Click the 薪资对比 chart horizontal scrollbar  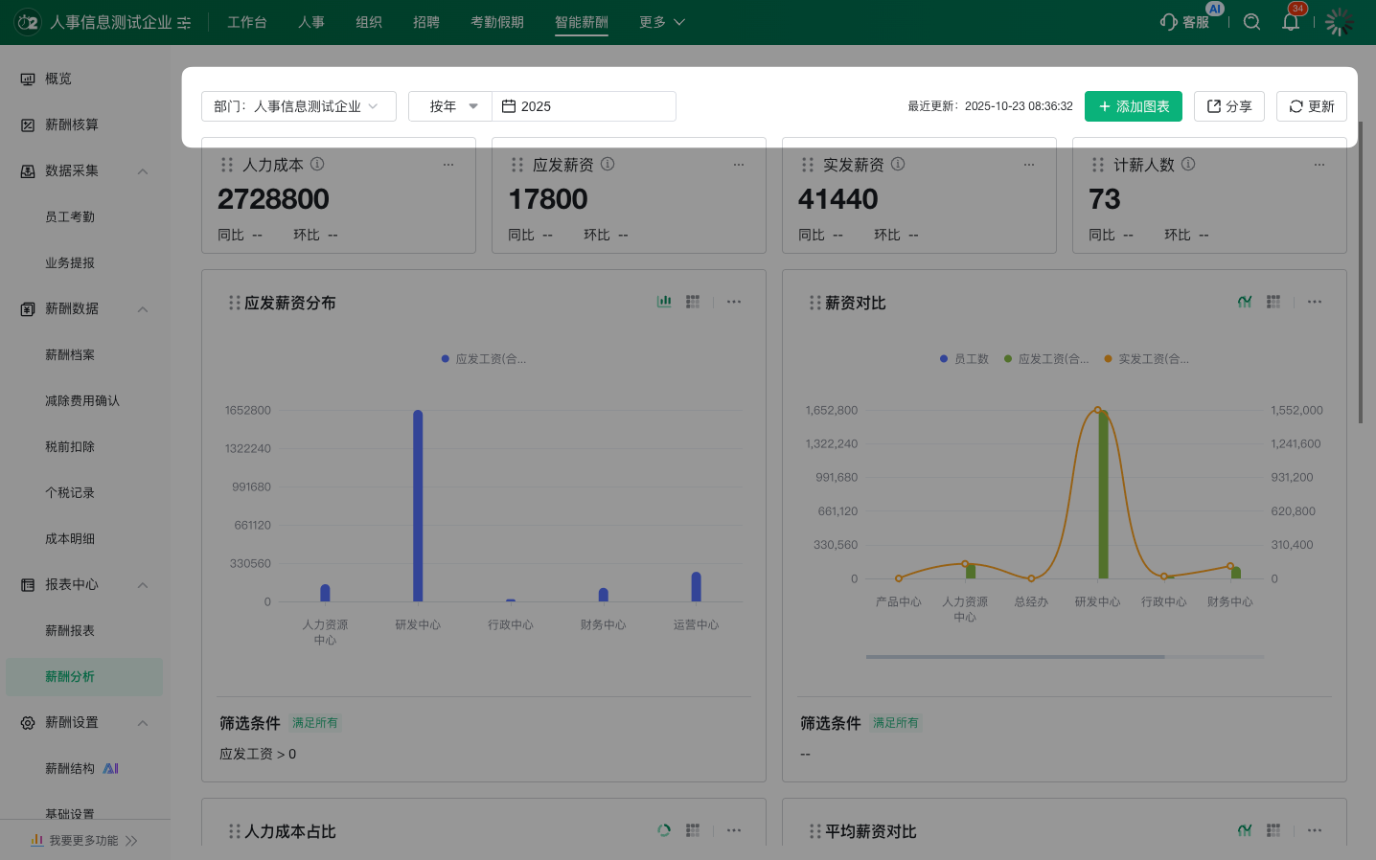(x=1015, y=657)
